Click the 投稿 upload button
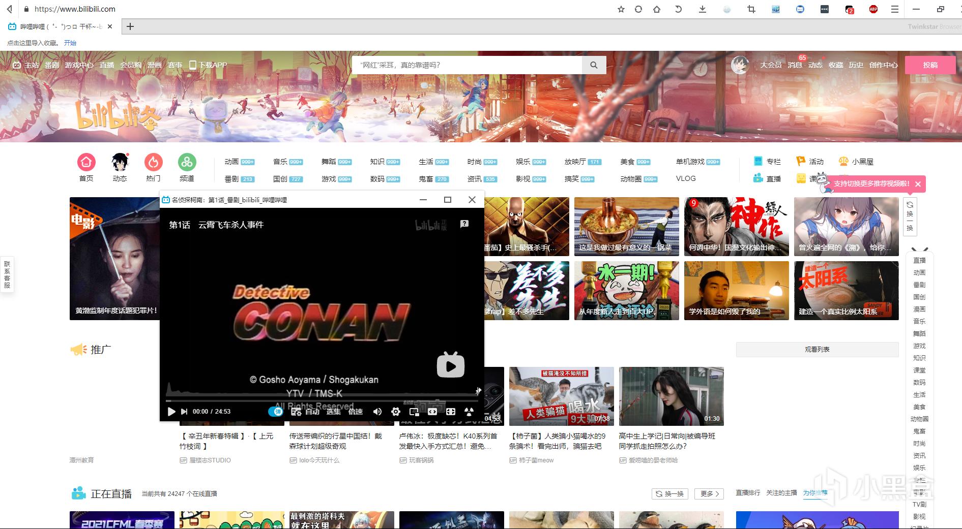Screen dimensions: 962x529 click(x=930, y=65)
